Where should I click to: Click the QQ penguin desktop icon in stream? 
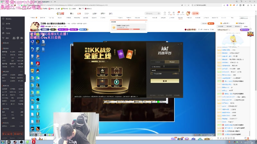click(38, 71)
